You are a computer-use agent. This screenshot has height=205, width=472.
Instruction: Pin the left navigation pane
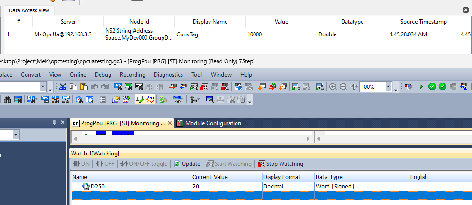[54, 122]
